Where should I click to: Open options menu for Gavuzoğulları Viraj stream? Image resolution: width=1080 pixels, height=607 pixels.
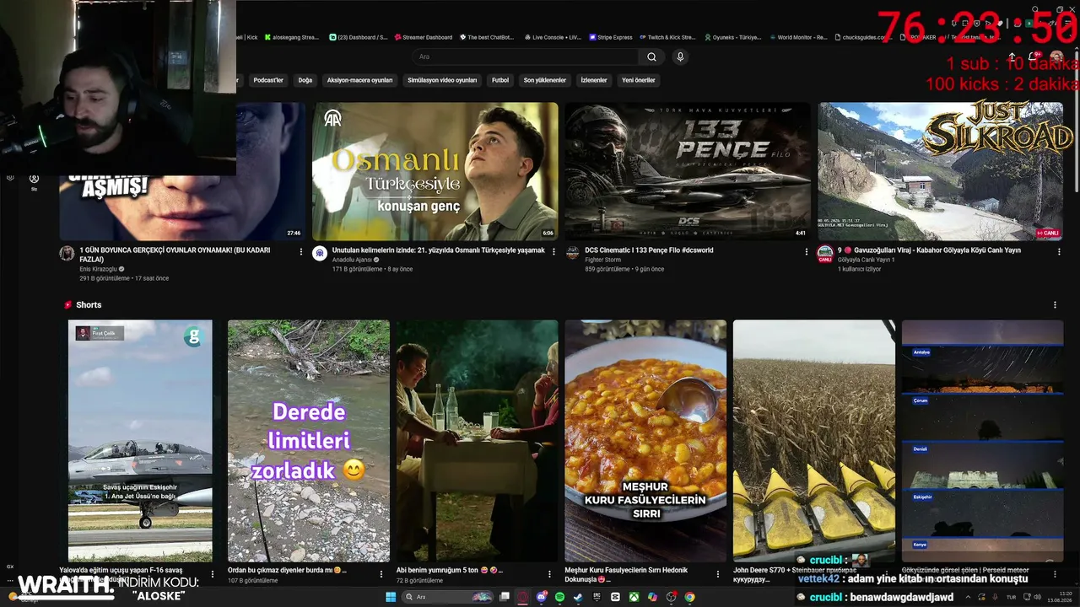pyautogui.click(x=1060, y=251)
